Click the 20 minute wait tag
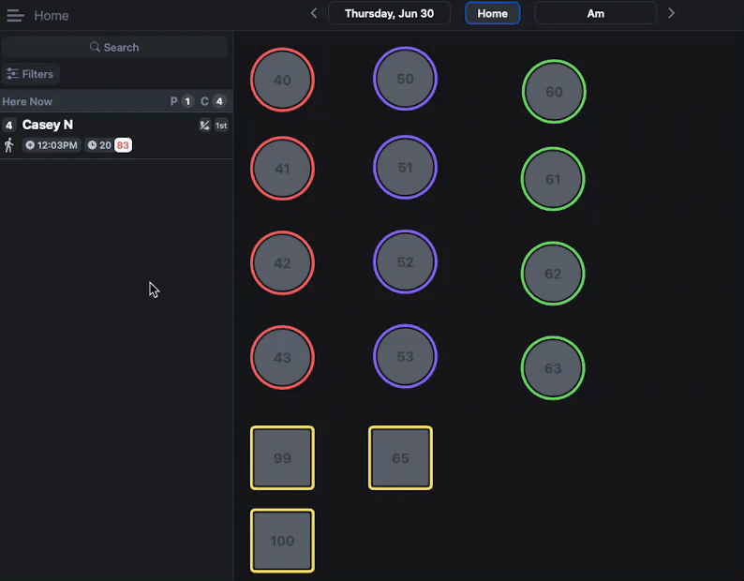 tap(99, 145)
